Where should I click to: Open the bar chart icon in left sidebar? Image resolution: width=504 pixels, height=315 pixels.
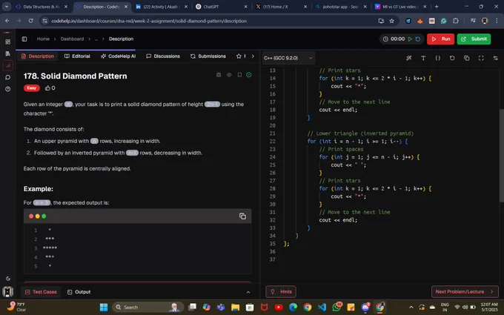7,65
